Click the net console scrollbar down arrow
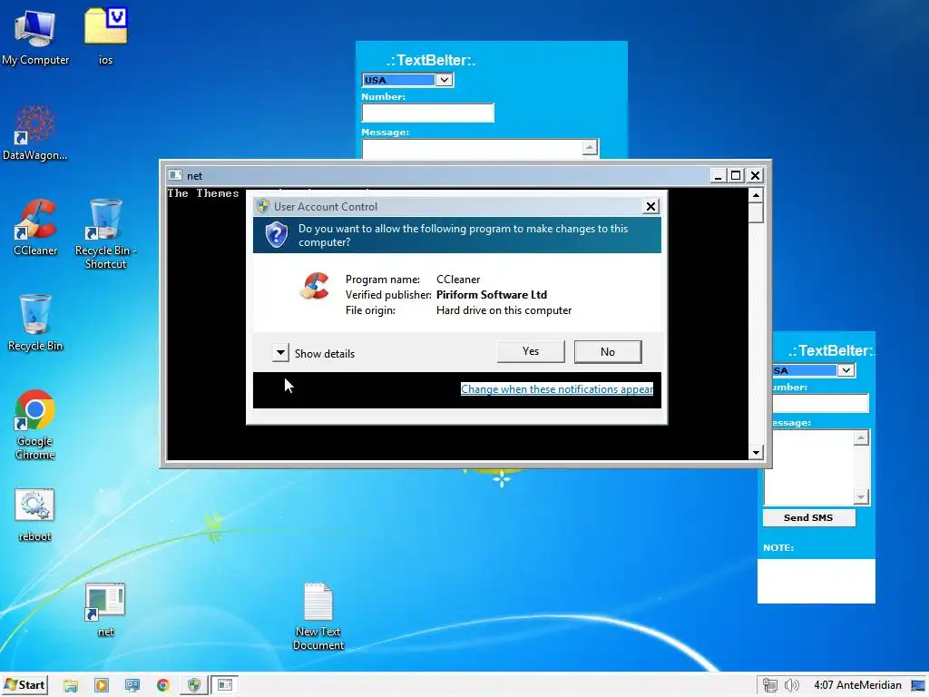 tap(756, 453)
